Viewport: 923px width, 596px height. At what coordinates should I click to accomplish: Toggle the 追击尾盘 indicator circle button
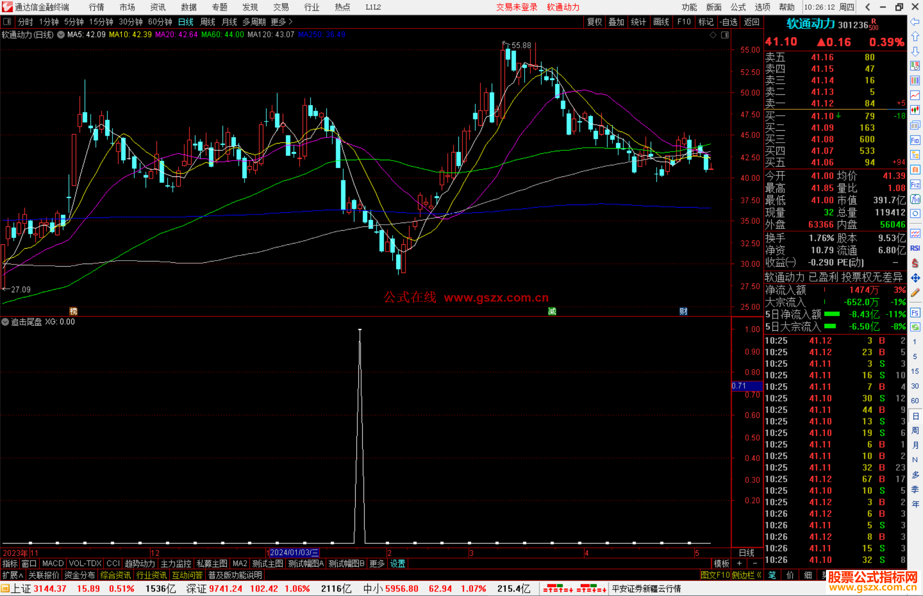click(5, 322)
